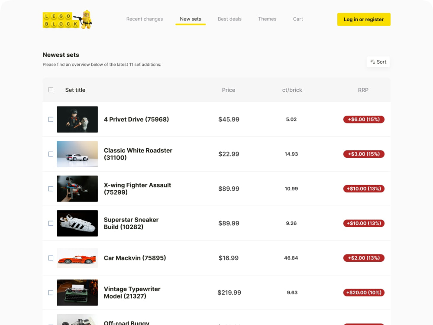433x325 pixels.
Task: Click the Vintage Typewriter Model thumbnail
Action: coord(78,292)
